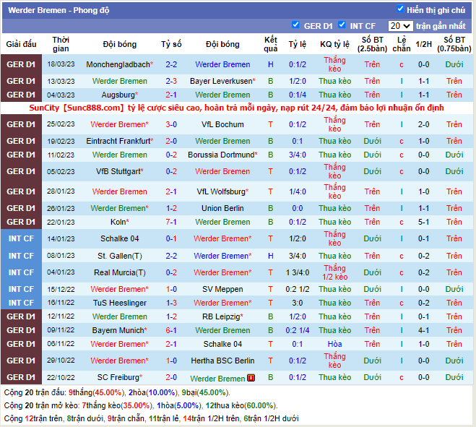Viewport: 476px width, 427px height.
Task: Open the 6-1 score of the Bayern Munich match
Action: [x=171, y=330]
